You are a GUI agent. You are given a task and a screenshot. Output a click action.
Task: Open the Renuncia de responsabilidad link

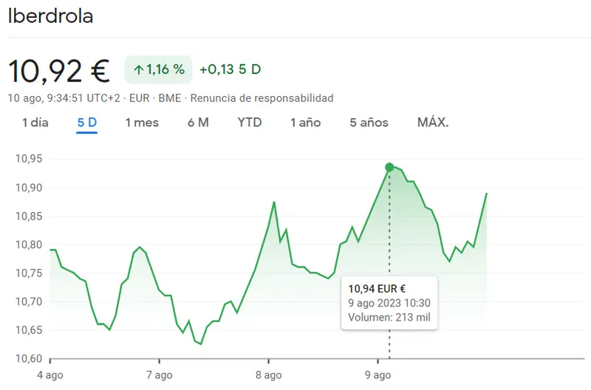tap(262, 98)
